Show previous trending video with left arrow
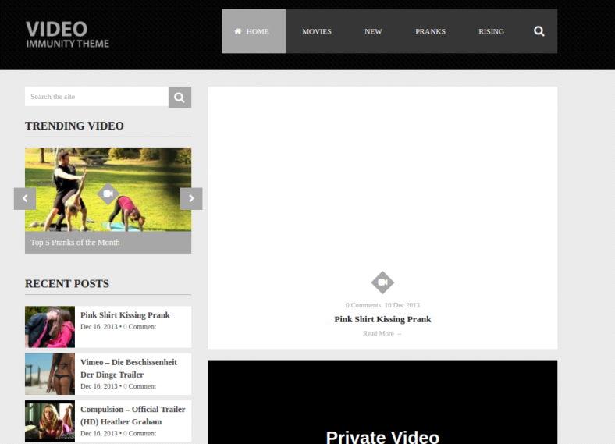Image resolution: width=615 pixels, height=444 pixels. point(25,198)
